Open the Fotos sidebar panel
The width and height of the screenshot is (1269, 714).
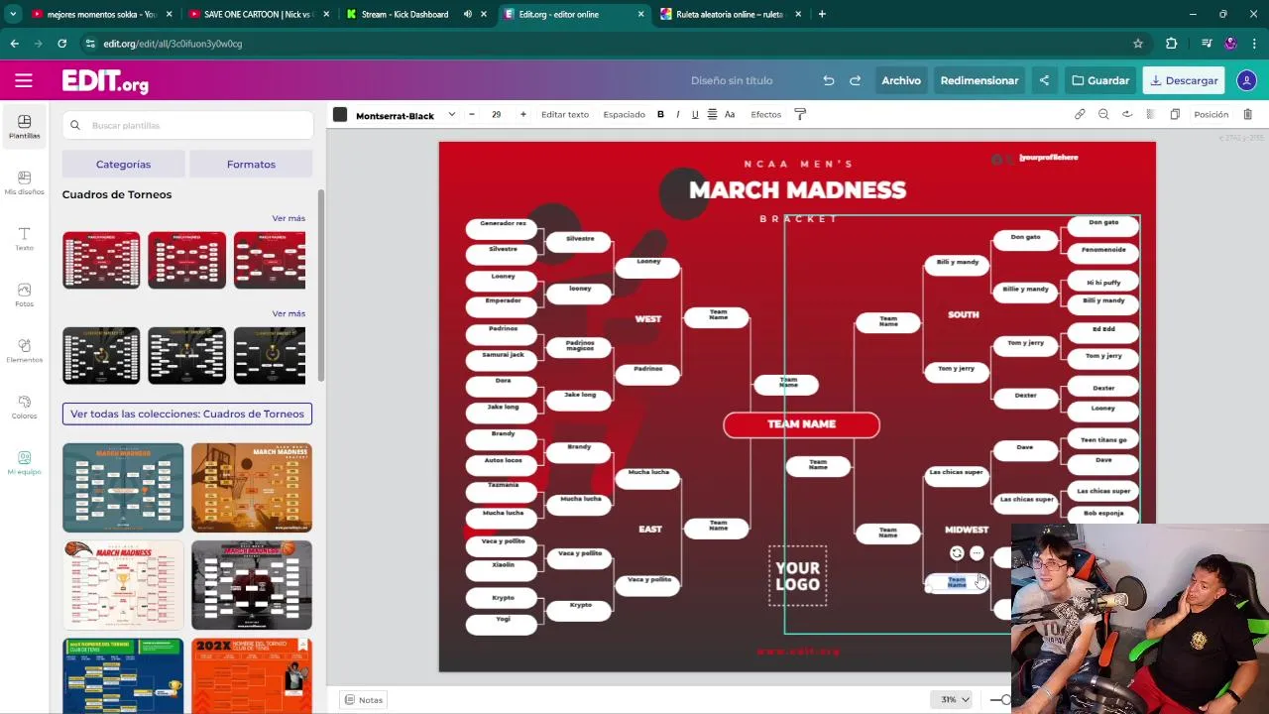tap(24, 295)
